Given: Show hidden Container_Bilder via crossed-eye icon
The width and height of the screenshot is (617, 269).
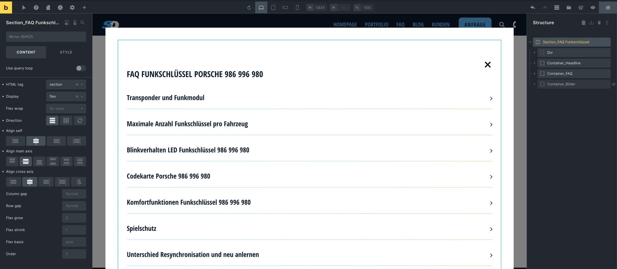Looking at the screenshot, I should 613,84.
